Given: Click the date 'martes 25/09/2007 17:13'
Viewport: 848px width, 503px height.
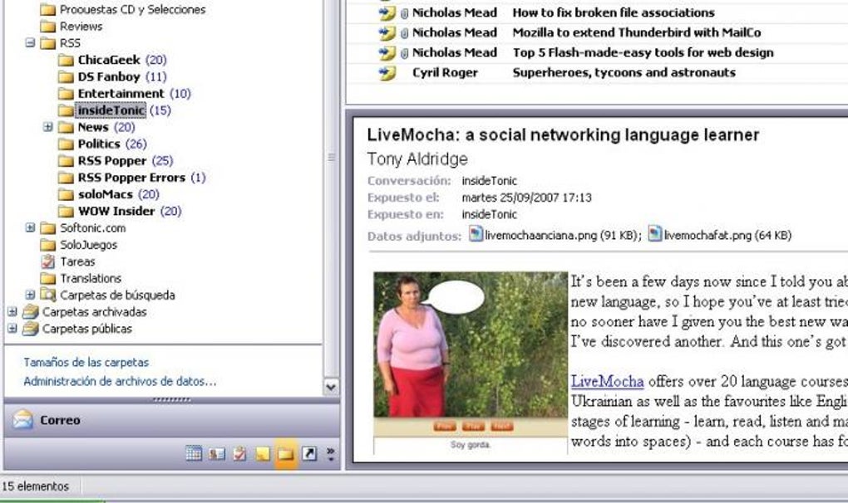Looking at the screenshot, I should pyautogui.click(x=527, y=198).
